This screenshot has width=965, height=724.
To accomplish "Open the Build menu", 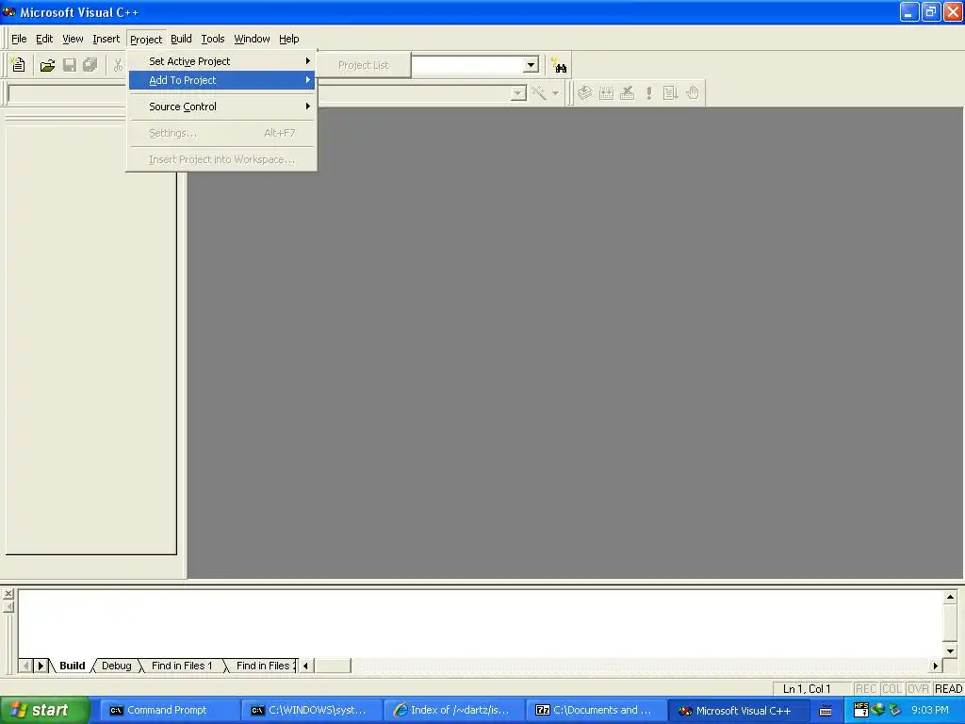I will (181, 39).
